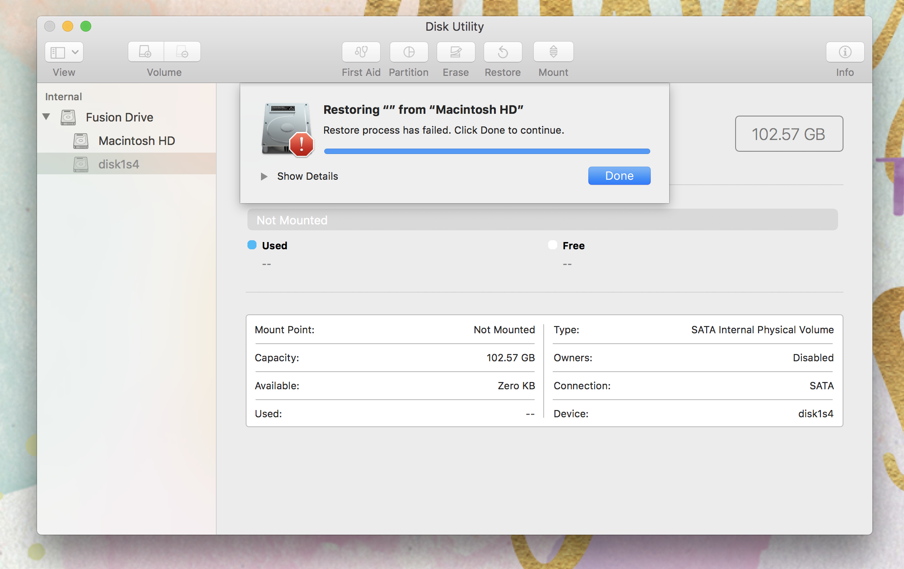The image size is (904, 569).
Task: Click the Mount toolbar icon
Action: [x=553, y=52]
